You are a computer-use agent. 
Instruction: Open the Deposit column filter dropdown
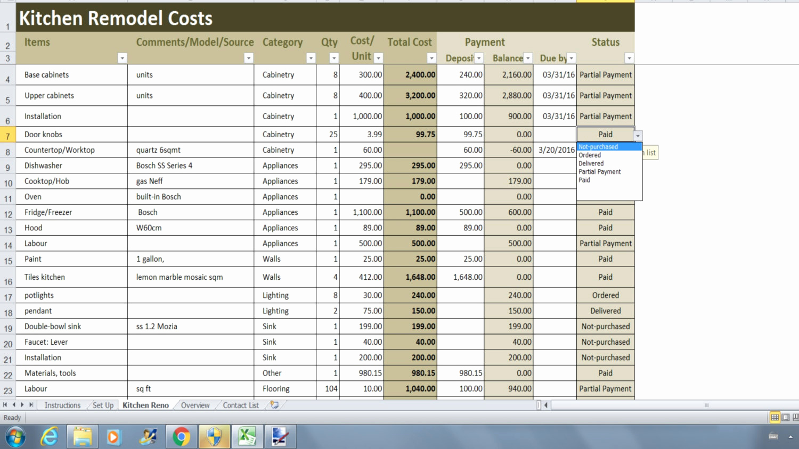click(479, 58)
